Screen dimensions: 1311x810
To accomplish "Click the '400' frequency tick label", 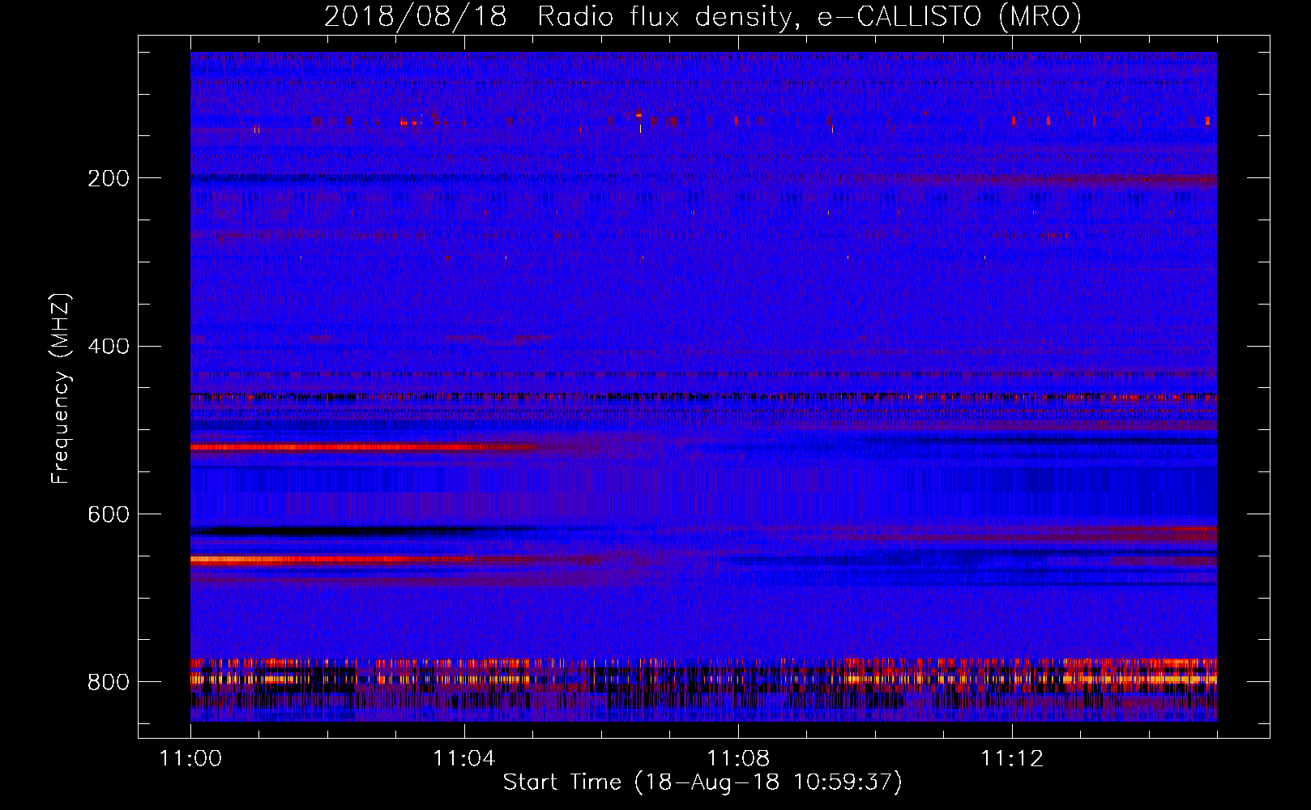I will click(109, 347).
